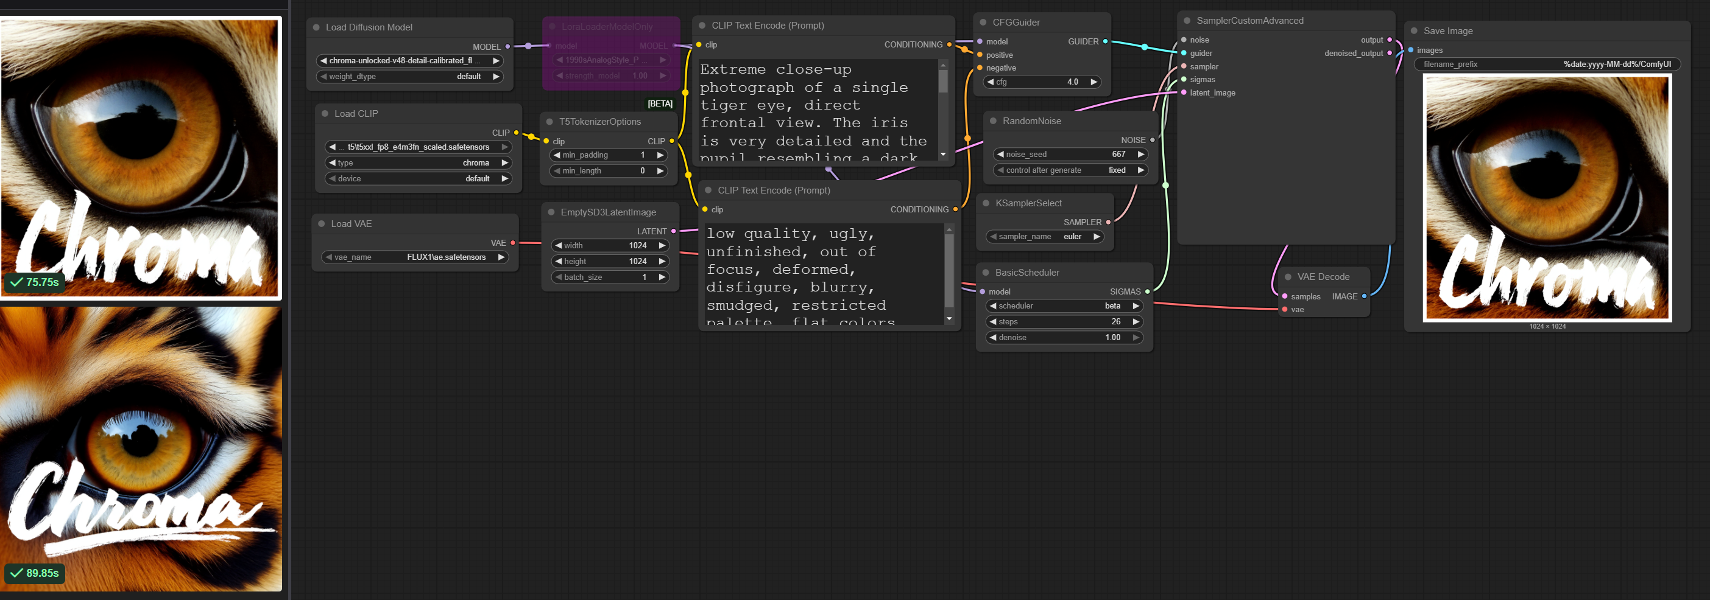Collapse the RandomNoise node dot

pyautogui.click(x=993, y=120)
